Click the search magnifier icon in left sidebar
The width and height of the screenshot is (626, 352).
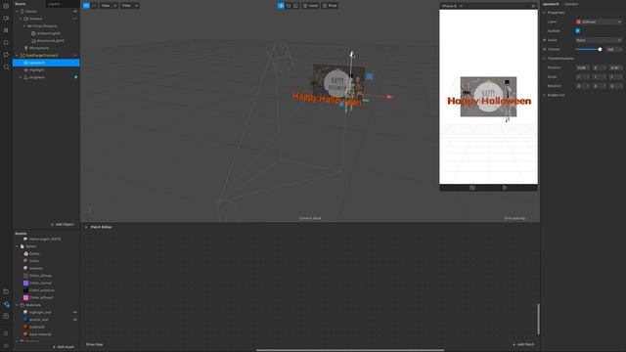click(x=6, y=67)
